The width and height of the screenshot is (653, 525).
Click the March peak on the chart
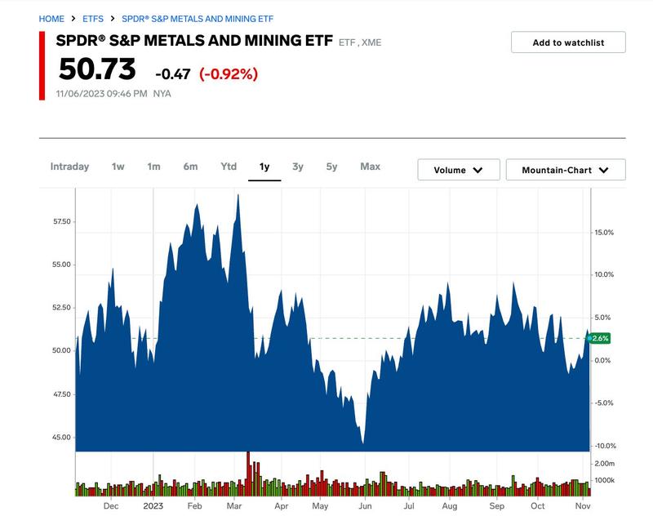(x=238, y=195)
